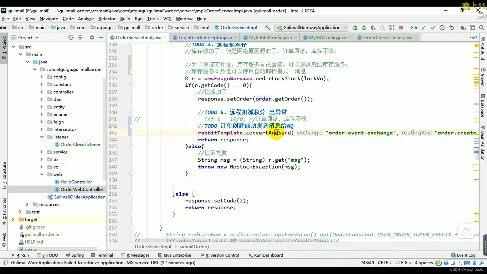This screenshot has width=487, height=274.
Task: Open the VCS menu
Action: pyautogui.click(x=167, y=19)
